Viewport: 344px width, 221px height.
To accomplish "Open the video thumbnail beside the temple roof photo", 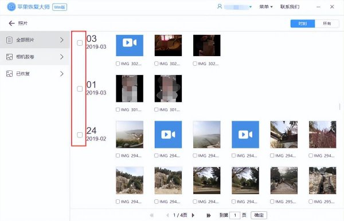I will [x=245, y=135].
